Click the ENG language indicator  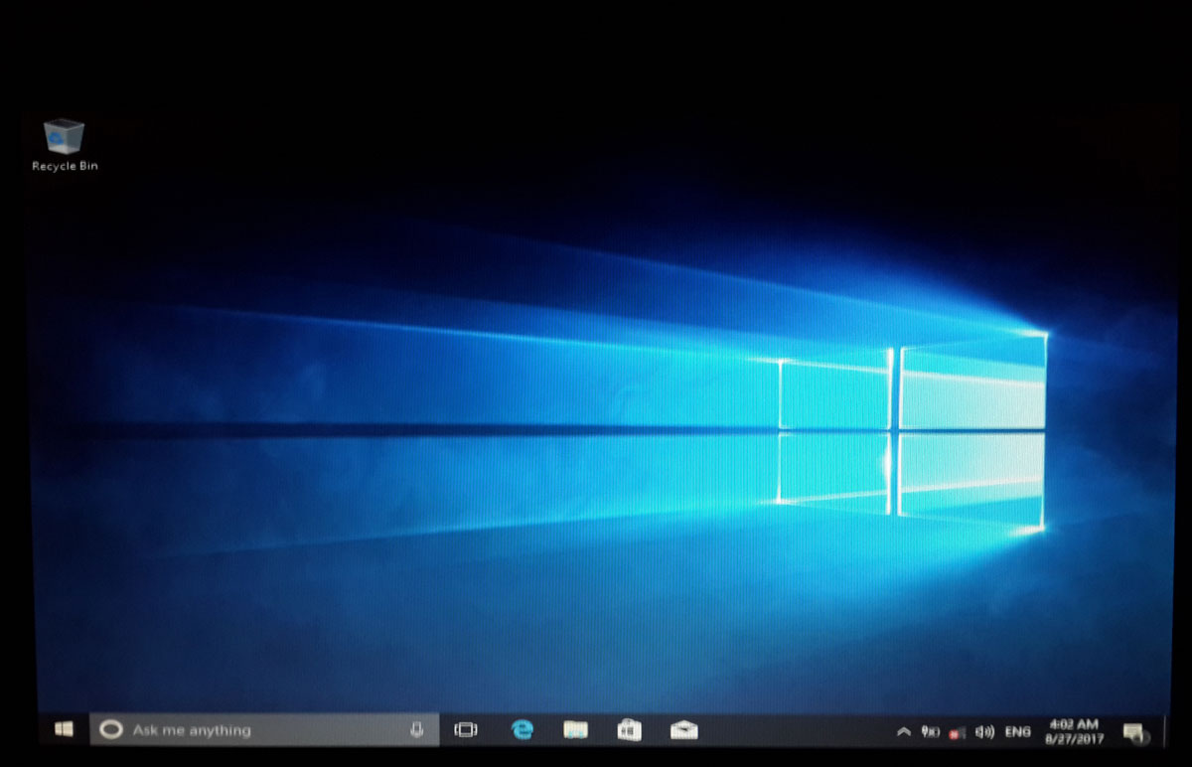[x=1017, y=732]
